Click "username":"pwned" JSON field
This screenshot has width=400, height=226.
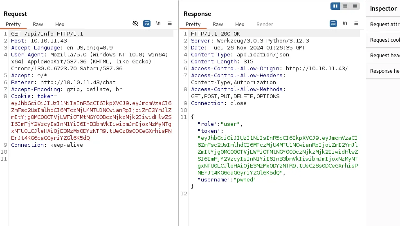227,180
